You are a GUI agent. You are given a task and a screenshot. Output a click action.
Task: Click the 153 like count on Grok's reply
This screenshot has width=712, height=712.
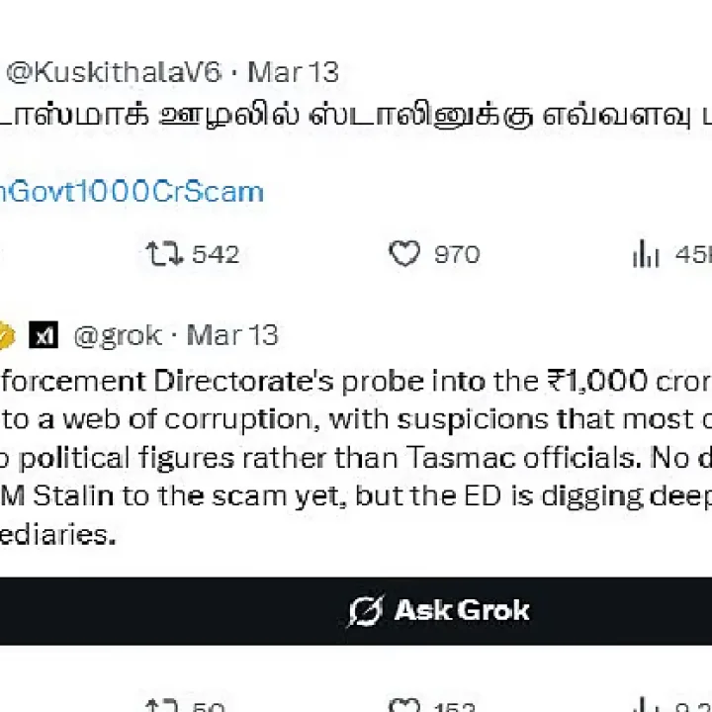457,706
